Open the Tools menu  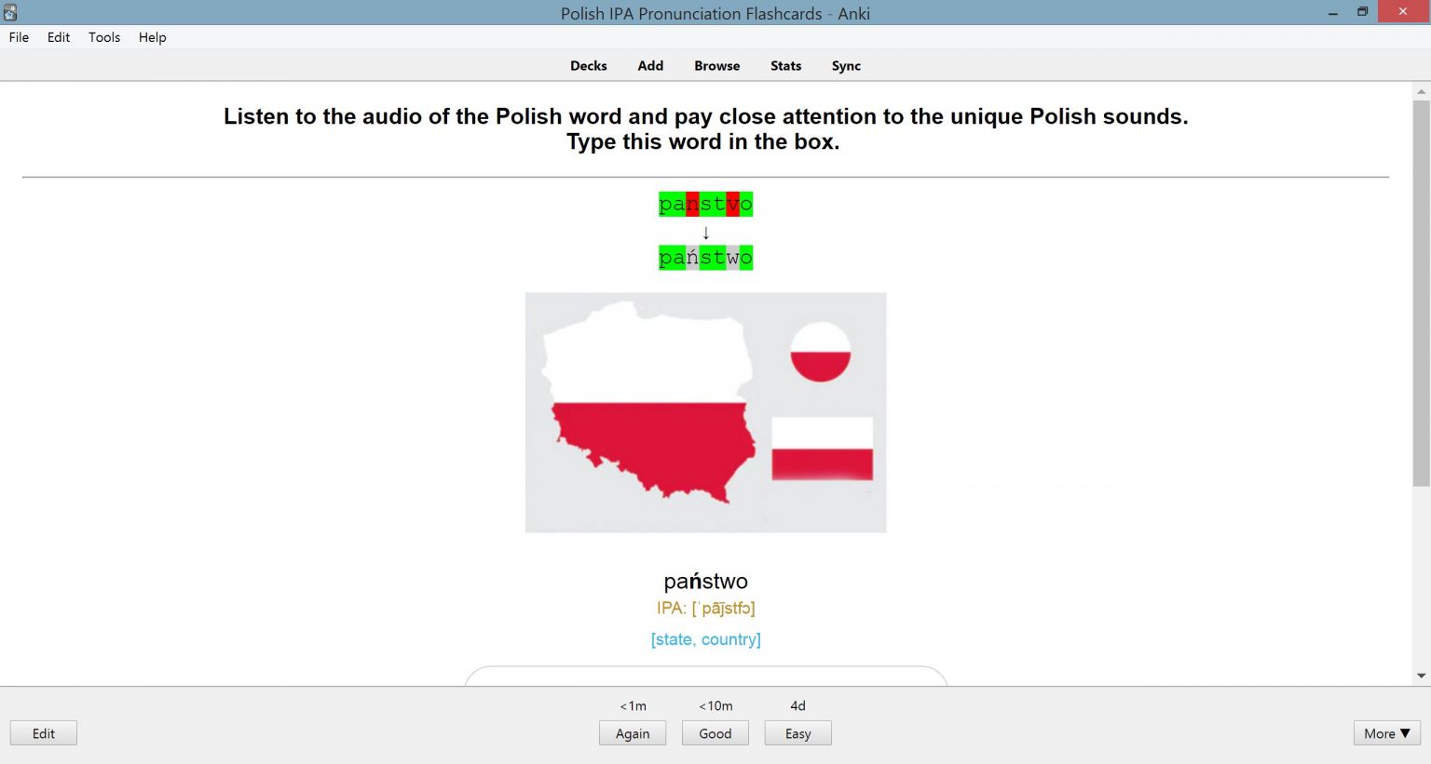pyautogui.click(x=103, y=37)
